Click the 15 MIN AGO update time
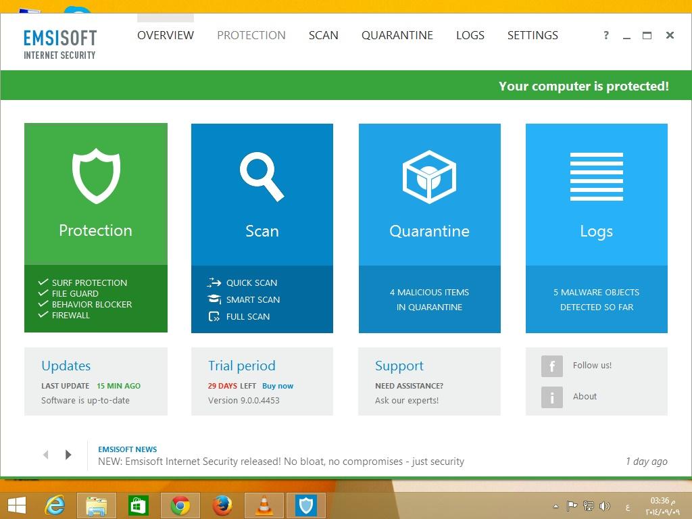Image resolution: width=692 pixels, height=519 pixels. point(119,386)
